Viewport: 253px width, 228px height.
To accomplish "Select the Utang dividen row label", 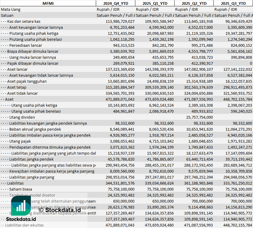I will pyautogui.click(x=22, y=117).
